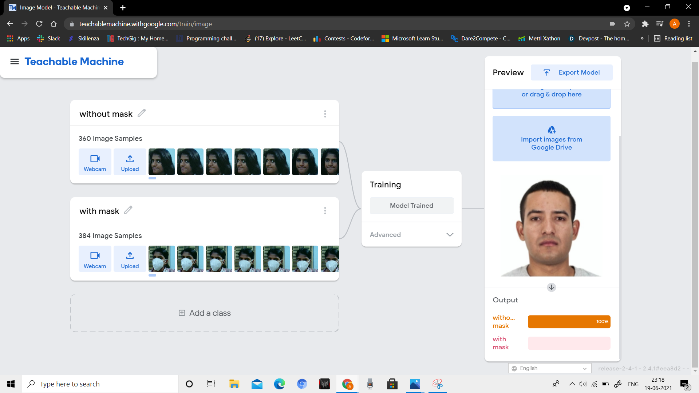Click the Export Model button

point(572,72)
